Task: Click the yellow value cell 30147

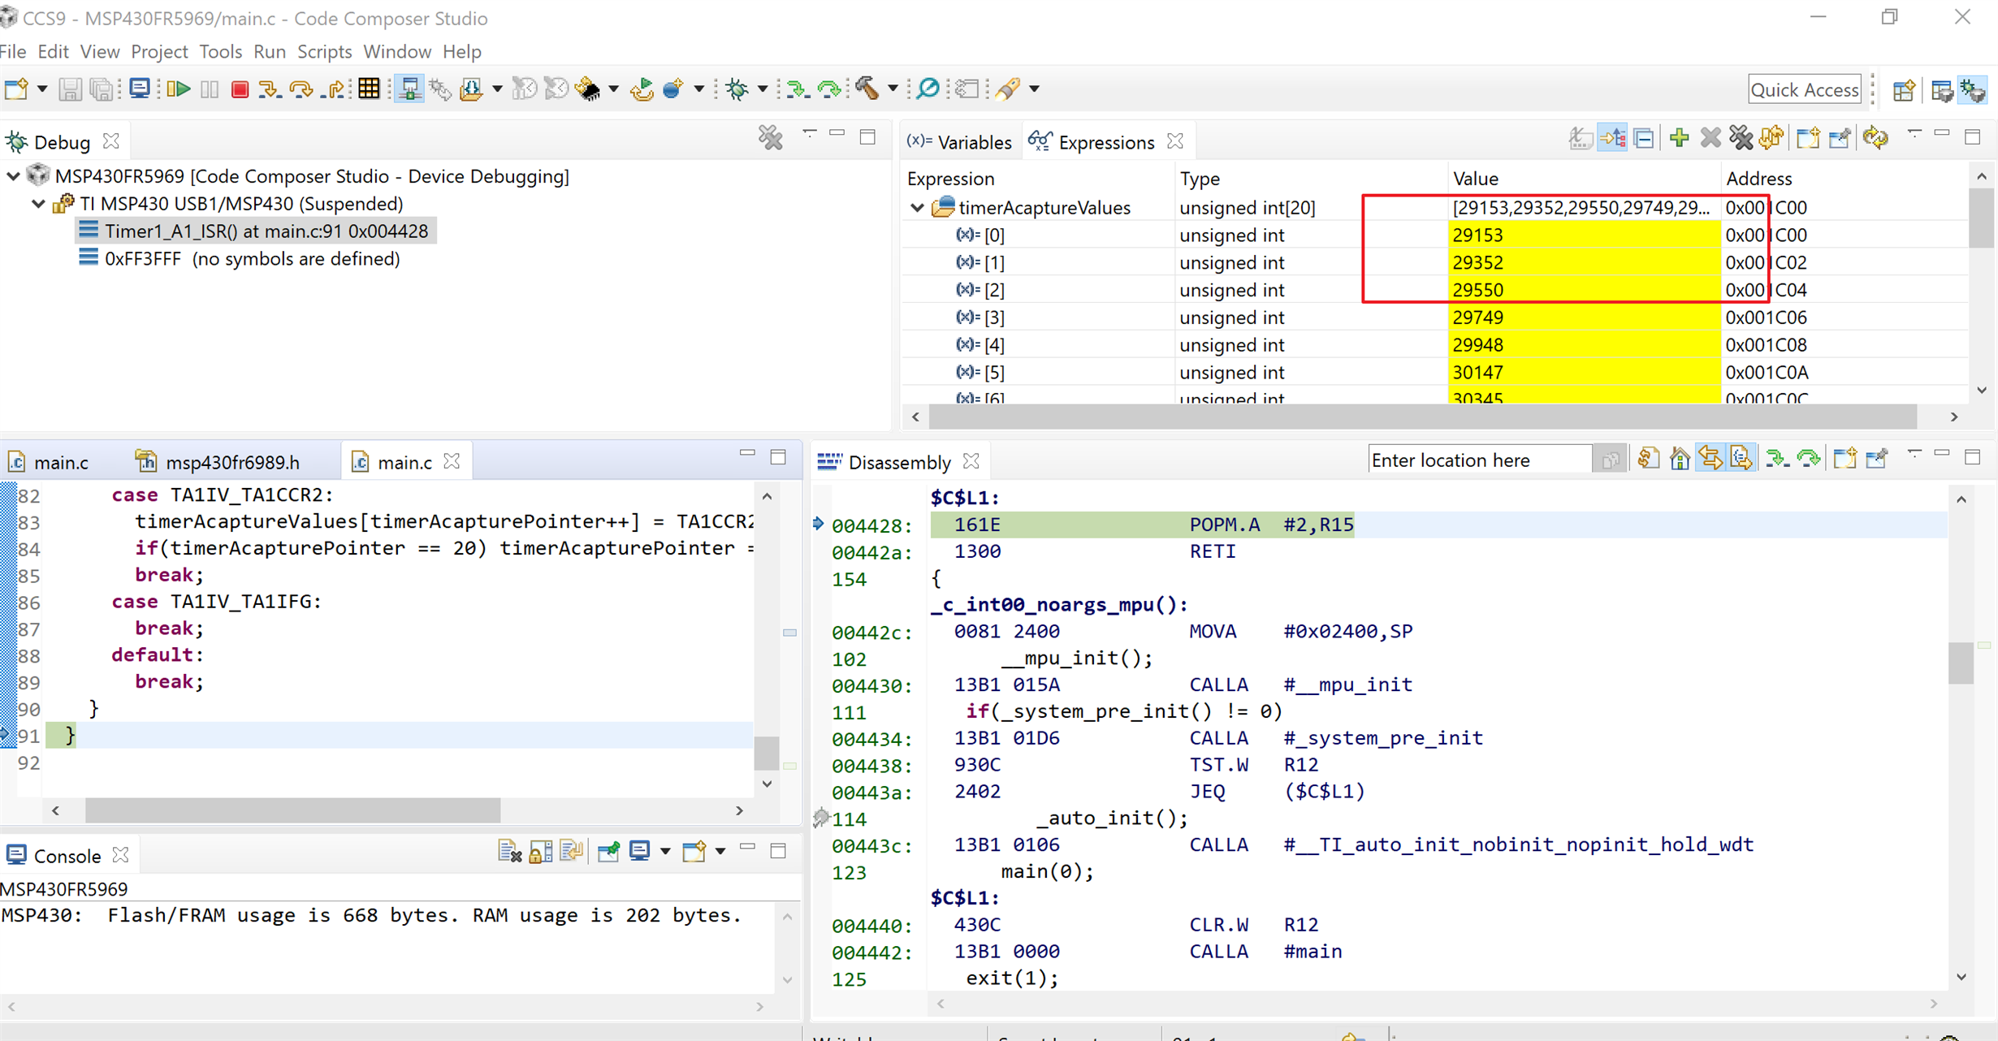Action: 1584,372
